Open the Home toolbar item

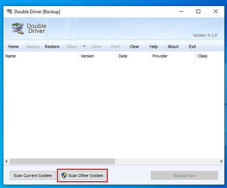click(x=14, y=47)
